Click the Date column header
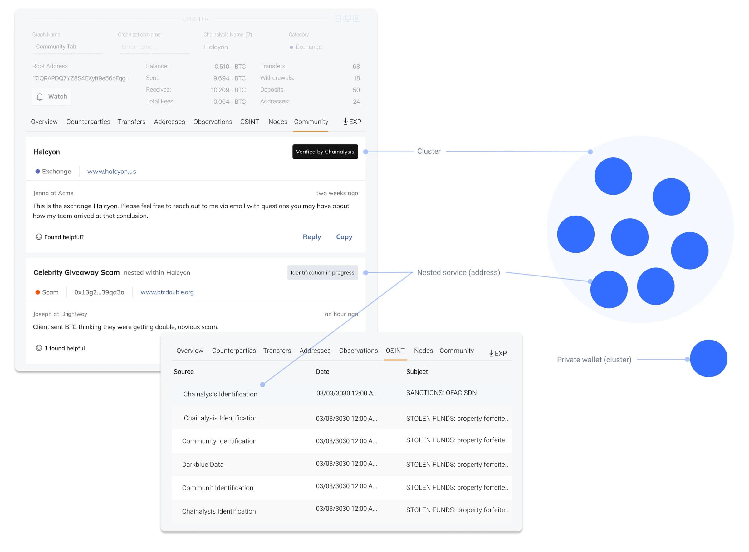Screen dimensions: 749x552 (x=322, y=371)
